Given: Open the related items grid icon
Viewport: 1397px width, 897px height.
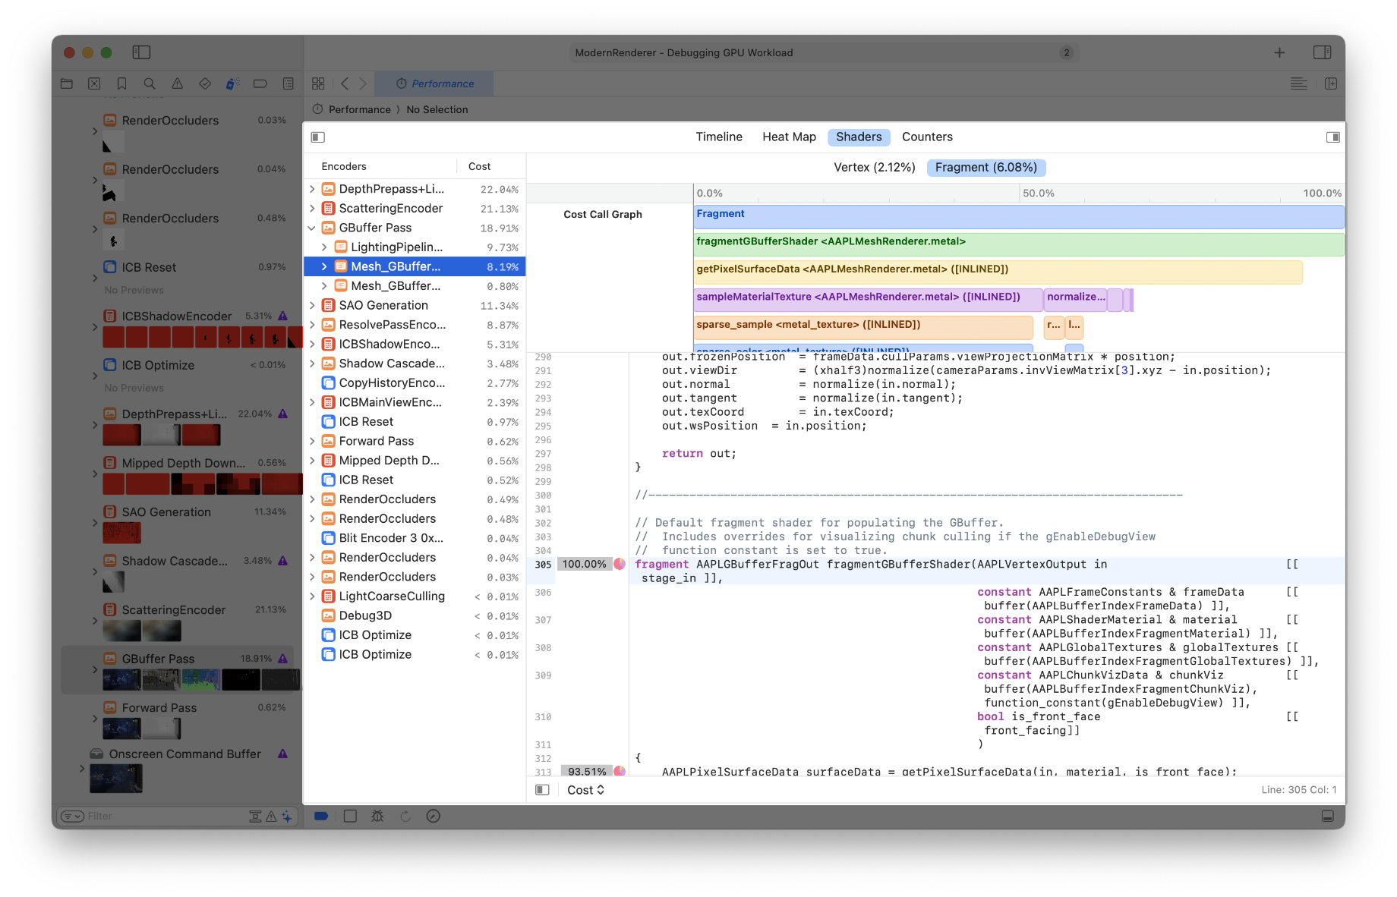Looking at the screenshot, I should point(318,83).
